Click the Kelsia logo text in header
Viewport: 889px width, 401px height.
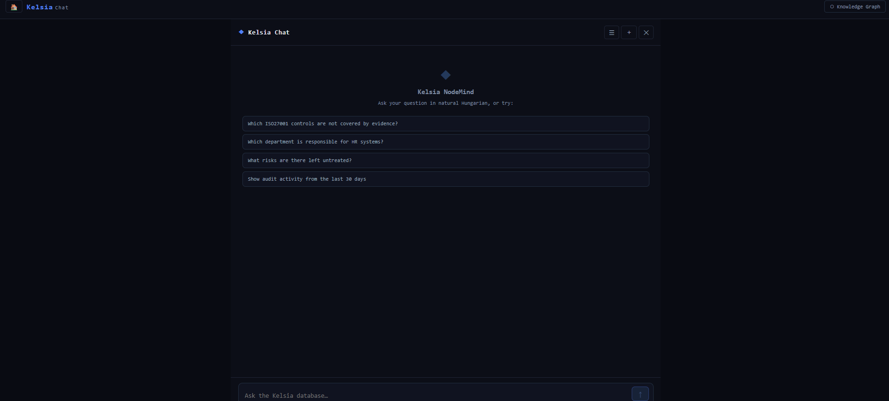[x=40, y=7]
